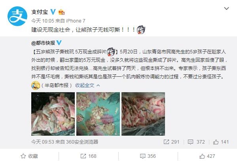237x161 pixels.
Task: Click the blue verified V badge beside 支付宝
Action: [x=53, y=12]
